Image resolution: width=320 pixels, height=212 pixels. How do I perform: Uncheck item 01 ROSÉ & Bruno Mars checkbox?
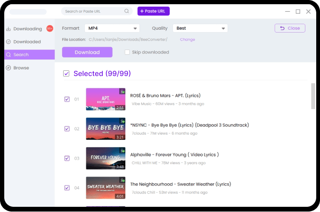click(x=67, y=99)
